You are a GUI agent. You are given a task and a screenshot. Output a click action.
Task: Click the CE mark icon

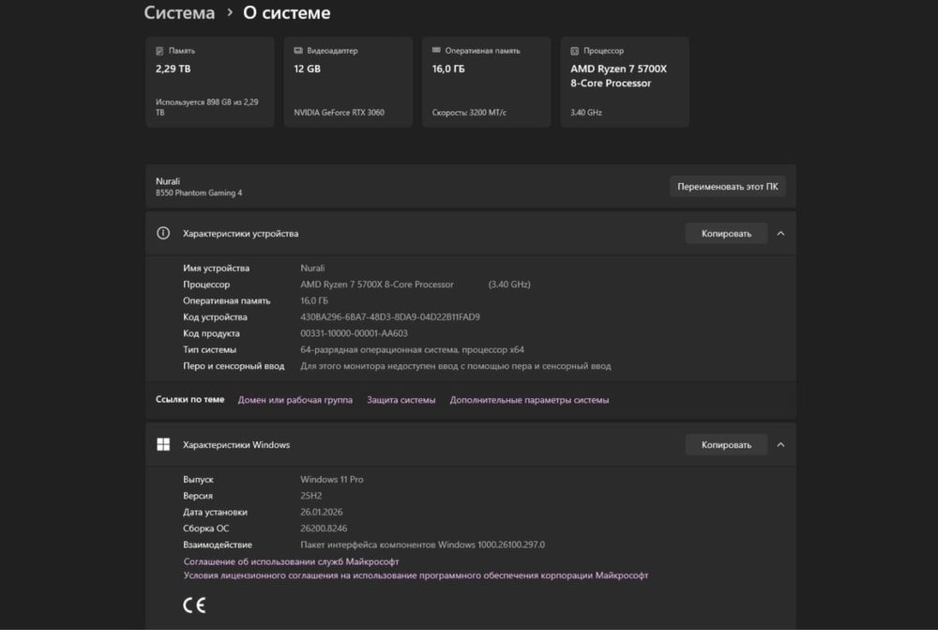tap(194, 605)
